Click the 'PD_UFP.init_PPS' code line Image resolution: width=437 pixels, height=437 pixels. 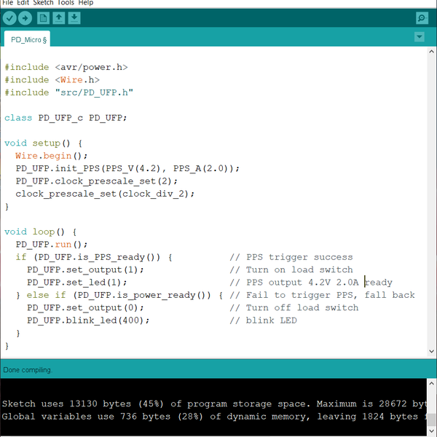pyautogui.click(x=127, y=169)
